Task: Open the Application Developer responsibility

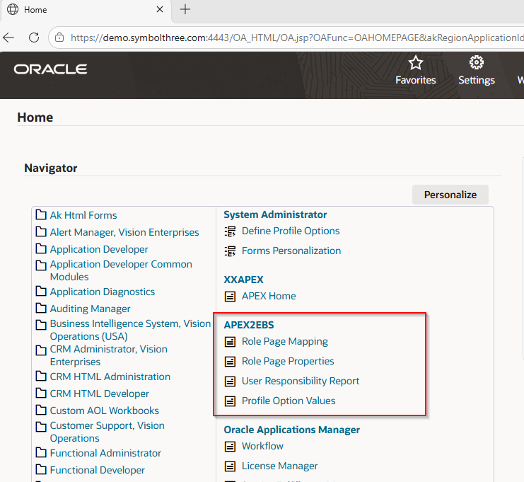Action: pyautogui.click(x=99, y=249)
